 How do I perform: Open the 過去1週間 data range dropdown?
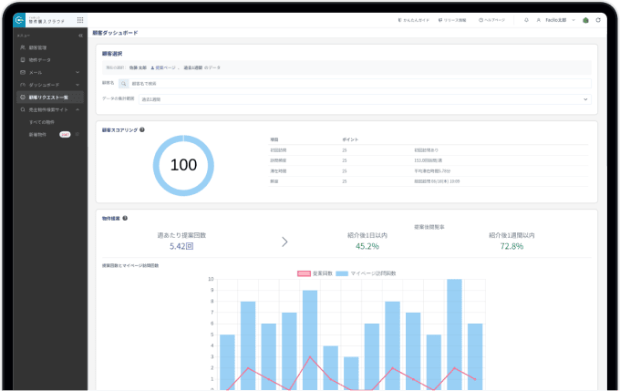(365, 99)
